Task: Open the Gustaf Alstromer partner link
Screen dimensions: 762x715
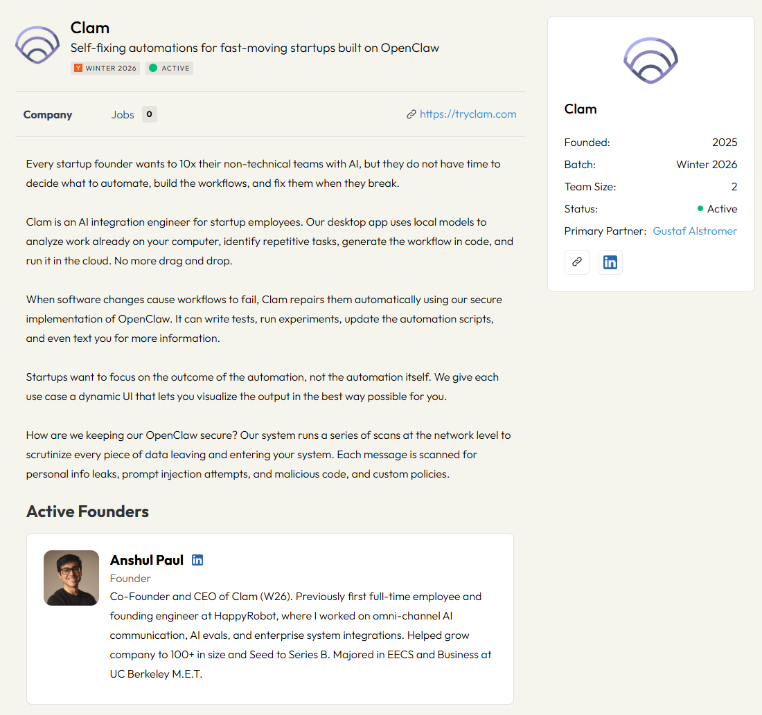Action: 695,231
